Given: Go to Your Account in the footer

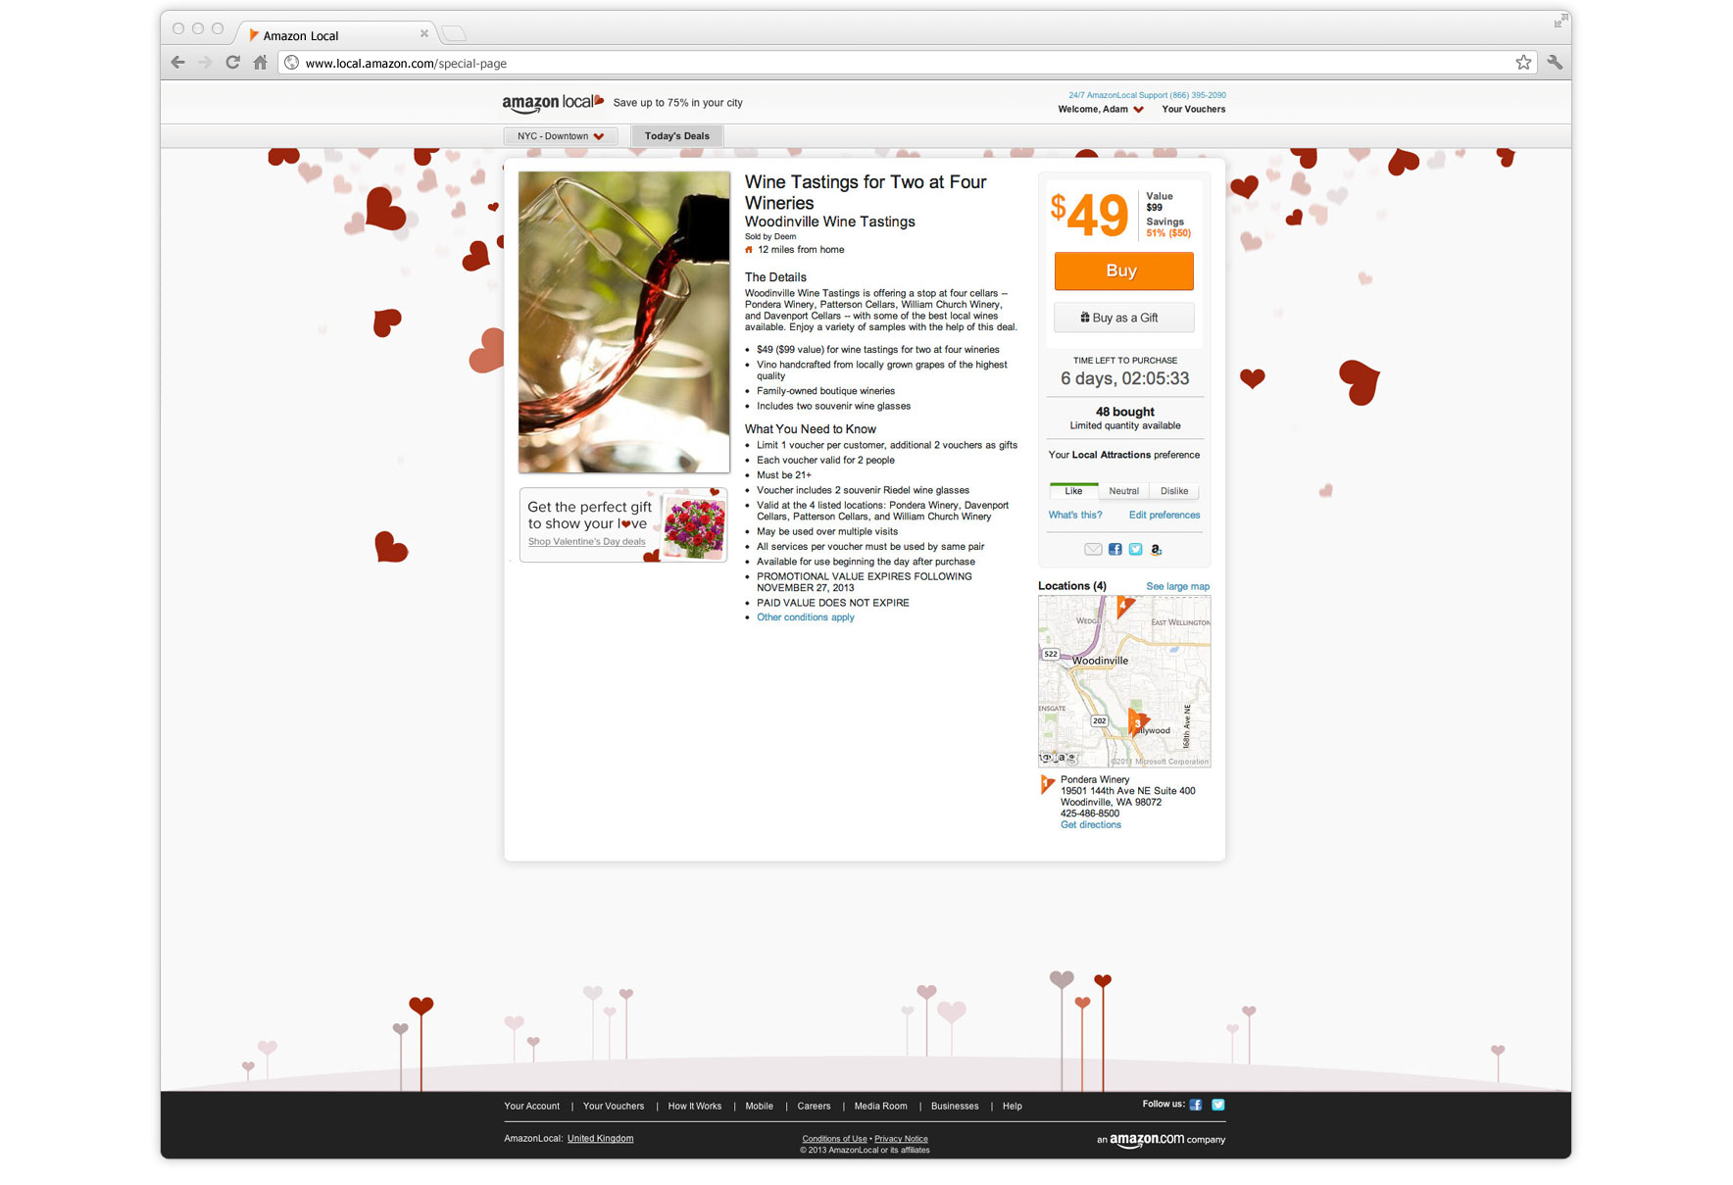Looking at the screenshot, I should click(x=532, y=1107).
